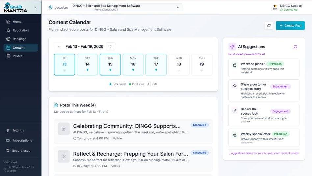Select Content in the sidebar
312x176 pixels.
pos(21,48)
